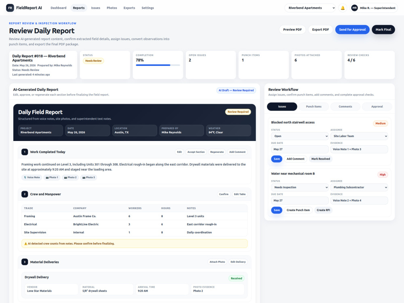
Task: Click the Open Issues count card
Action: pyautogui.click(x=211, y=65)
